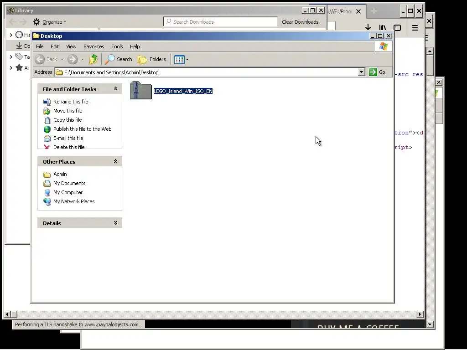Screen dimensions: 467x350
Task: Click the Firefox downloads arrow icon
Action: click(x=368, y=27)
